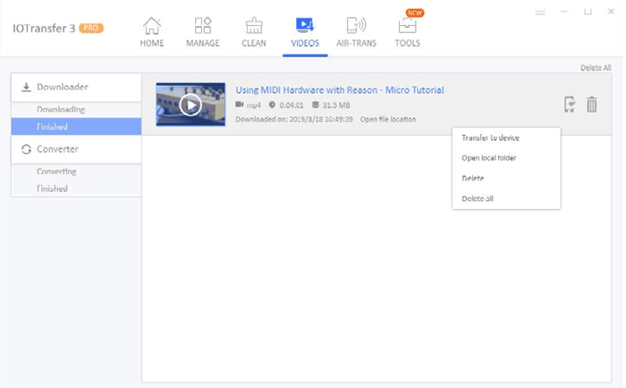Click the Downloaded on date text
The width and height of the screenshot is (626, 388).
[294, 119]
